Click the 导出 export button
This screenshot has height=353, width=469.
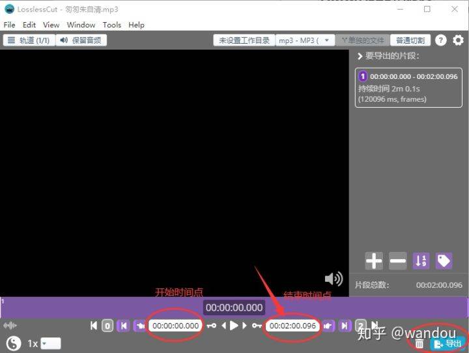(x=448, y=344)
